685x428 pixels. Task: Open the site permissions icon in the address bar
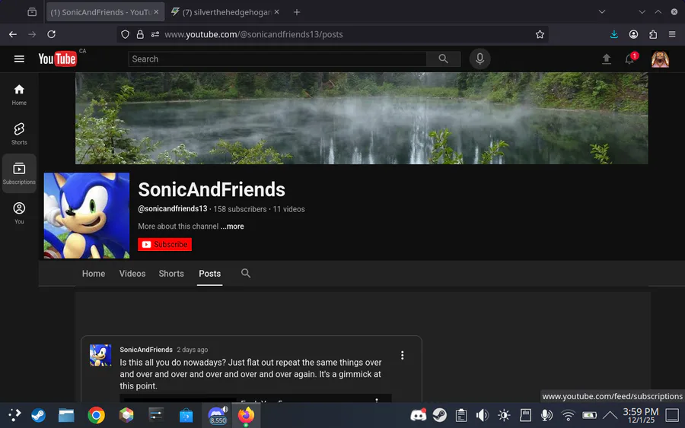(155, 34)
